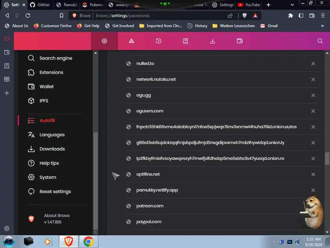Open Brave Rewards triangle icon in pink toolbar
330x248 pixels.
pos(131,41)
